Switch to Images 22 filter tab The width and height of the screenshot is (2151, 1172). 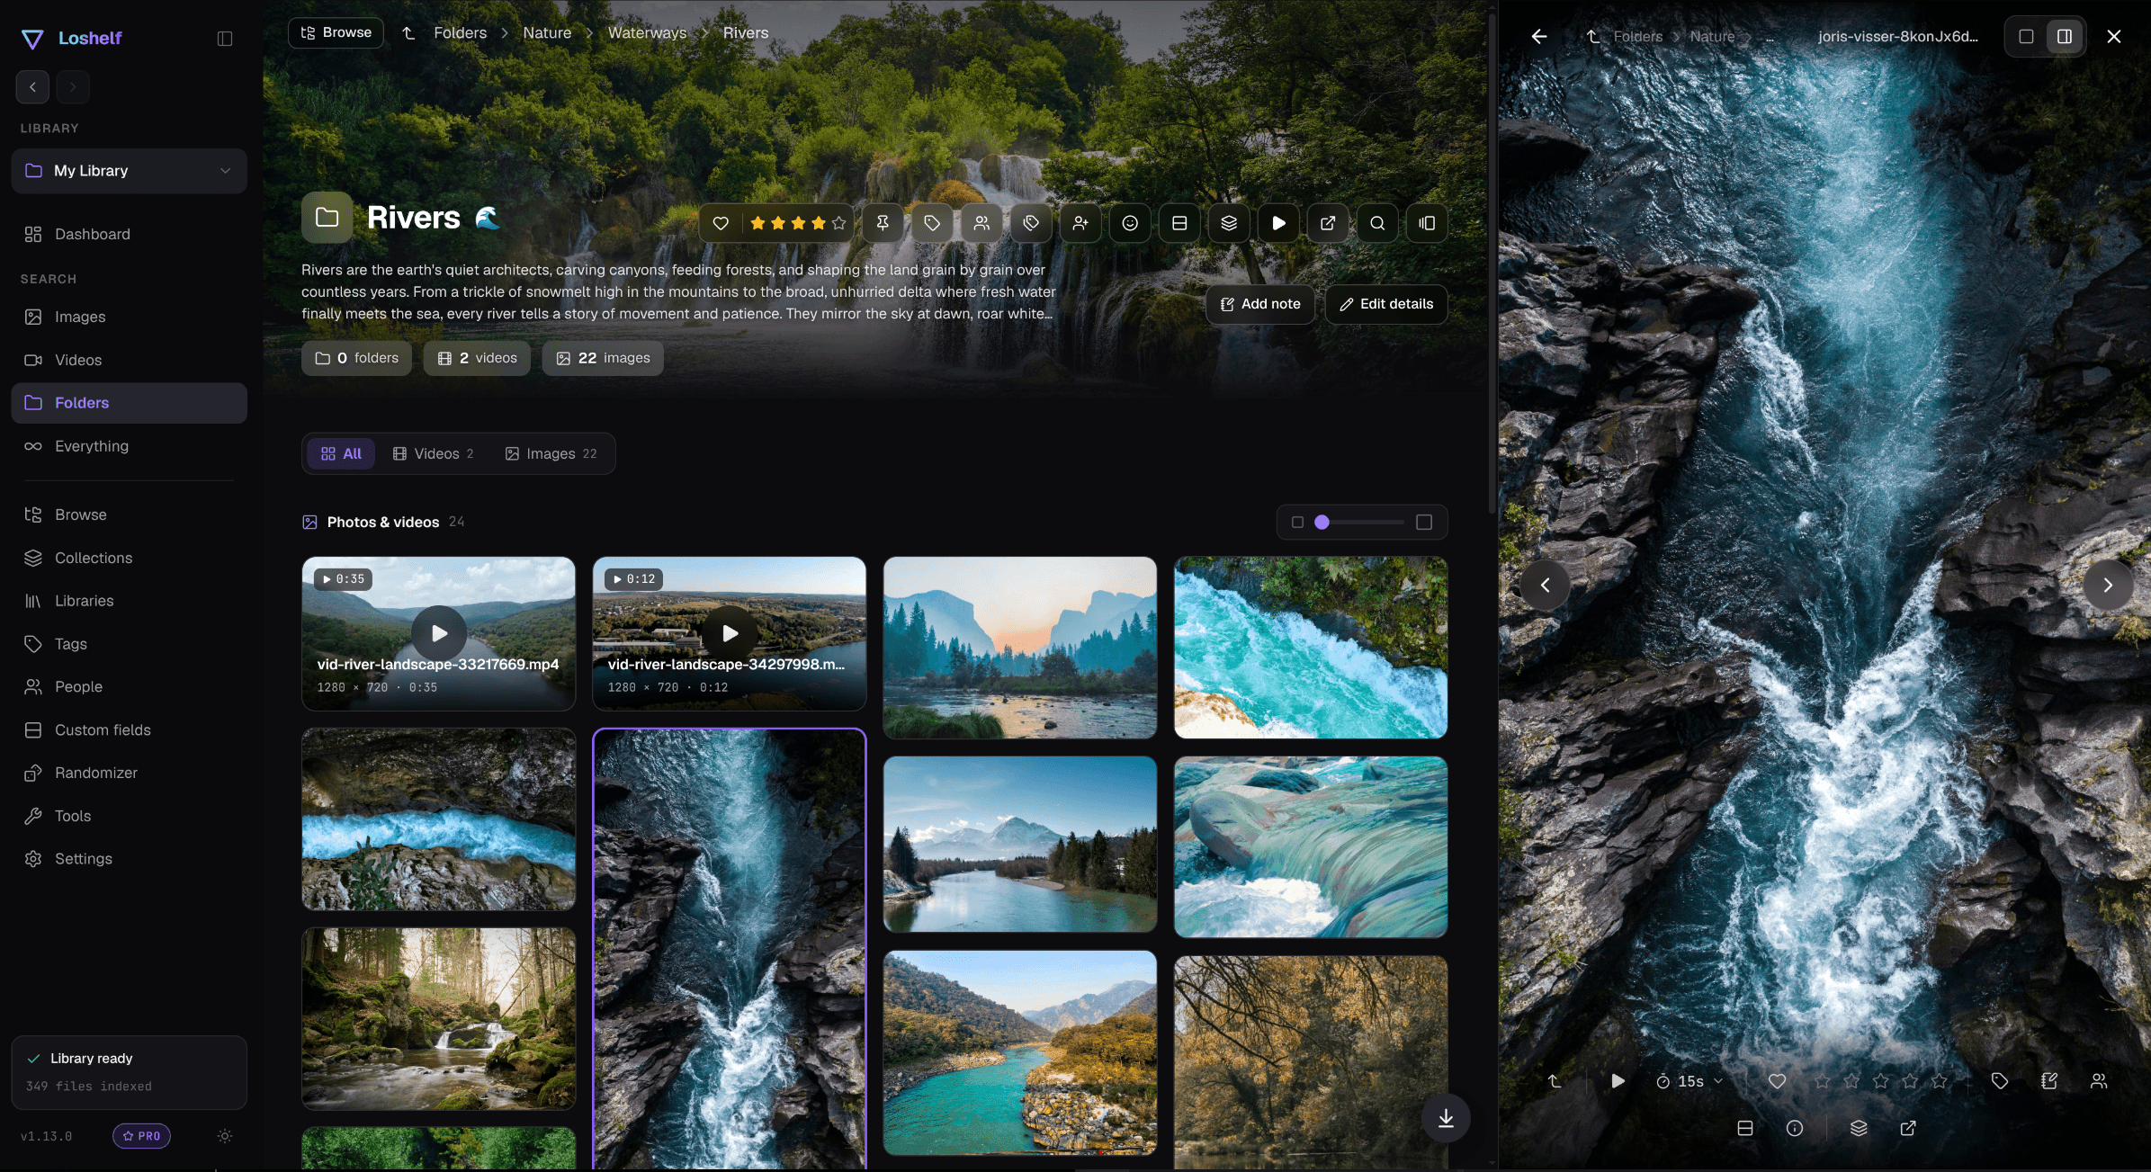click(x=551, y=453)
